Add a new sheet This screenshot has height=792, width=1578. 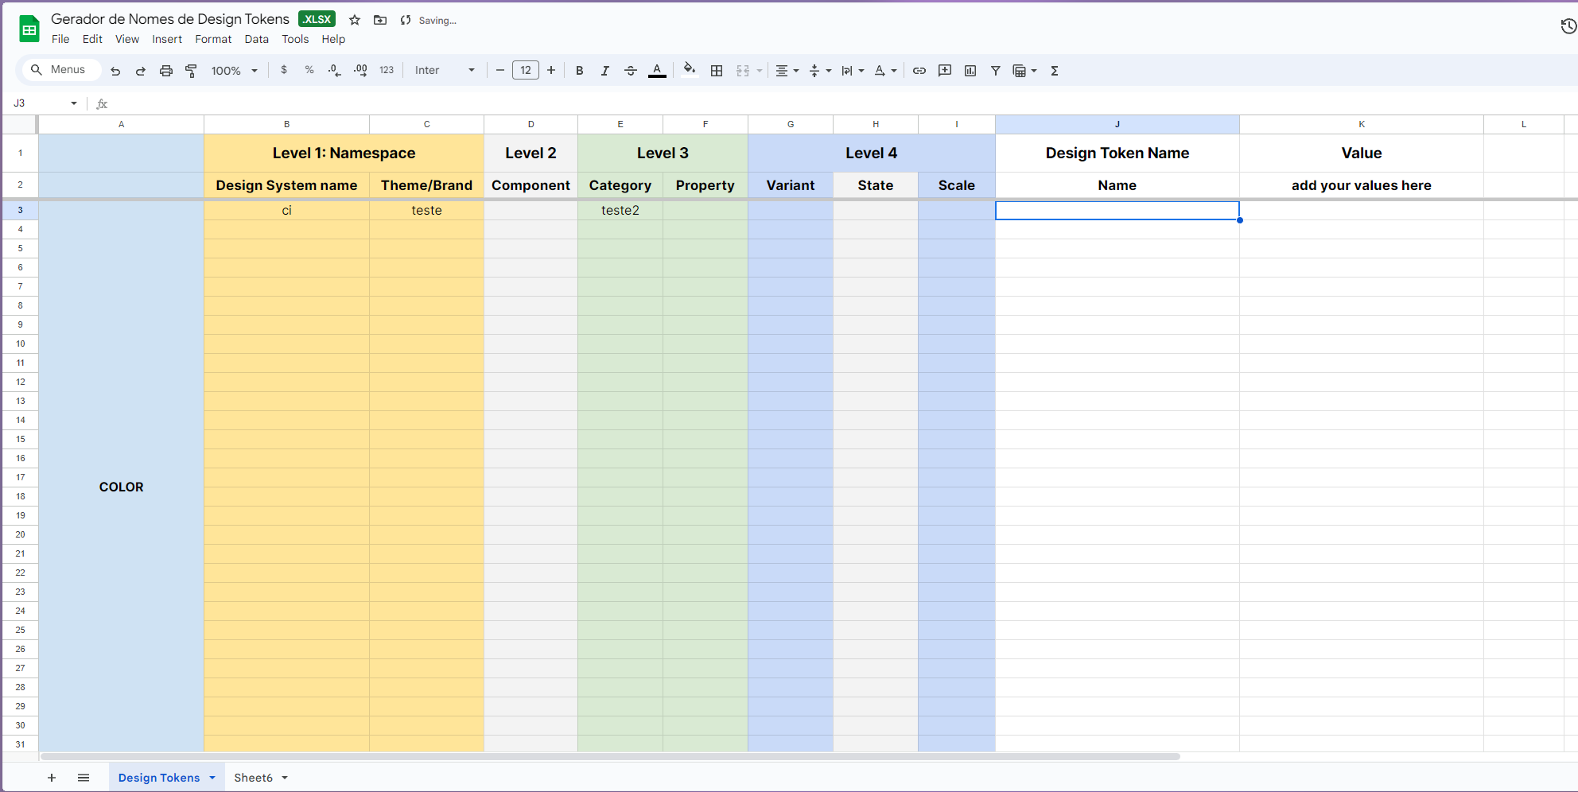pyautogui.click(x=52, y=778)
